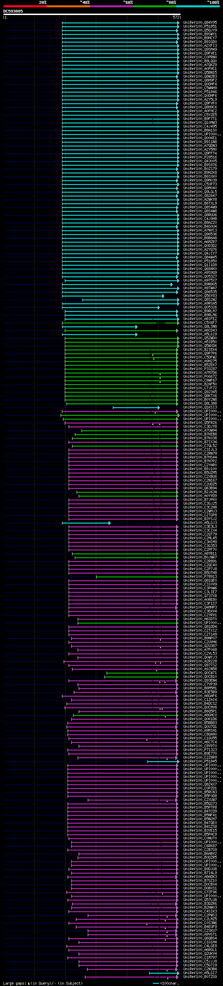Select the UniRef100_B0TZG9 label

coord(200,977)
